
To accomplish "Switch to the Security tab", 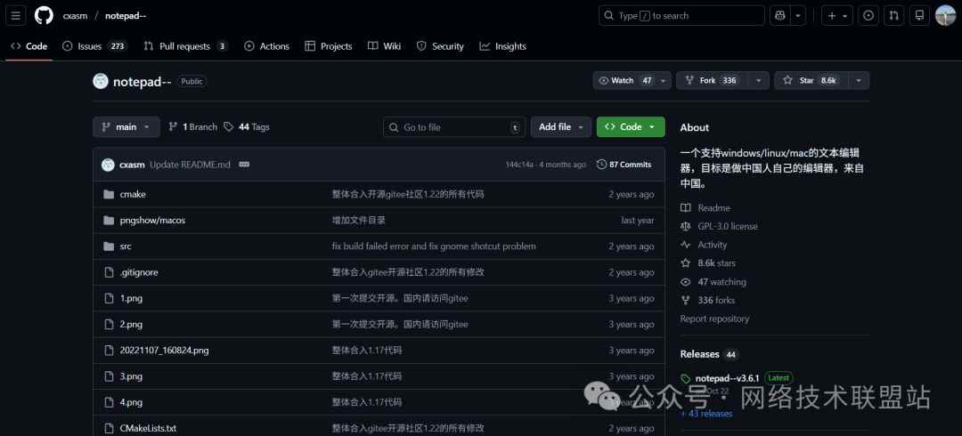I will pyautogui.click(x=440, y=46).
